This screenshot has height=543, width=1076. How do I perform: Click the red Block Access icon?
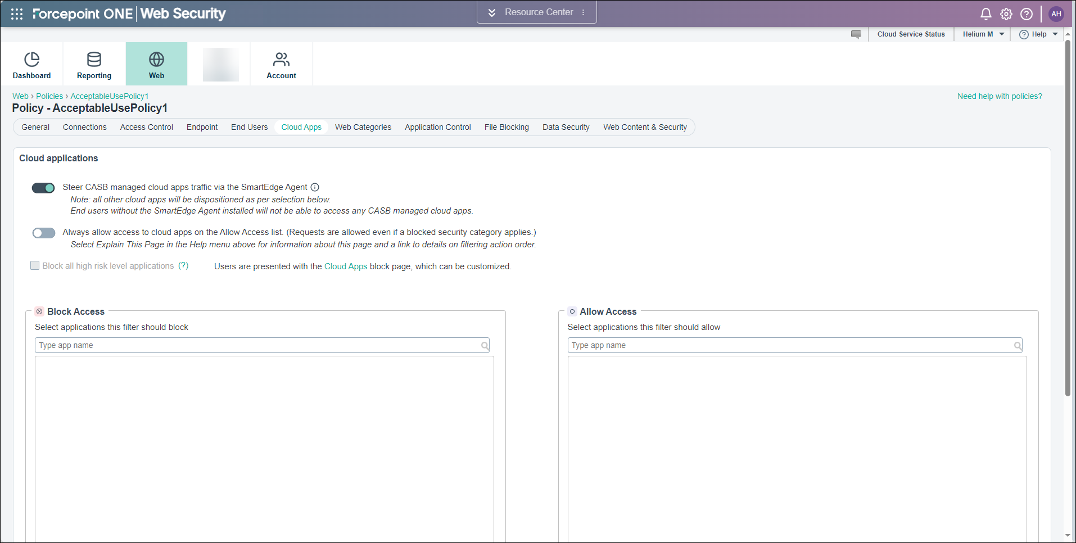click(x=39, y=311)
